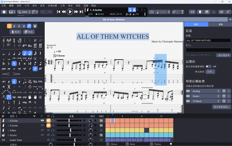Open the equalizer for the Drums track
Viewport: 232px width, 146px height.
(x=101, y=135)
